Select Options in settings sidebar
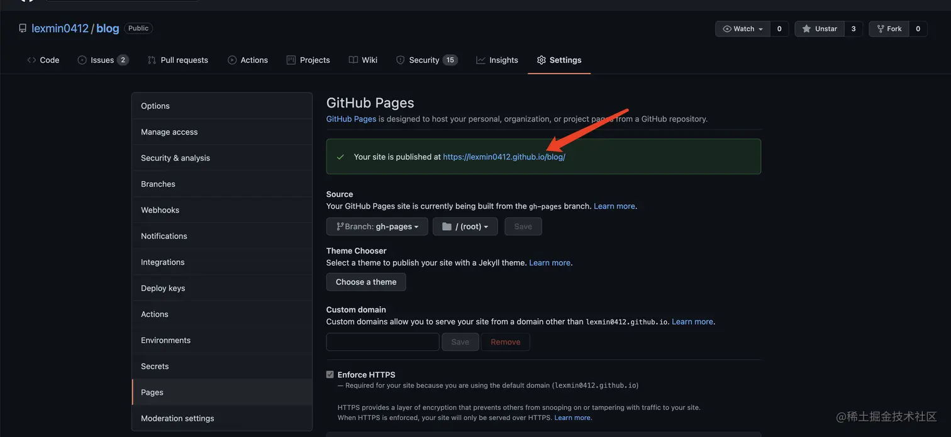The width and height of the screenshot is (951, 437). tap(222, 106)
